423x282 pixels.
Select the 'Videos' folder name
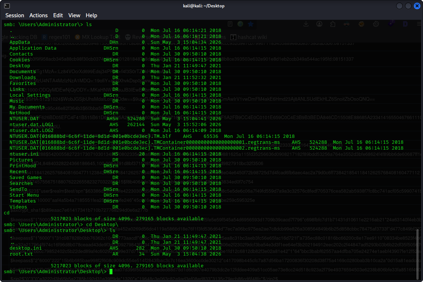(18, 207)
